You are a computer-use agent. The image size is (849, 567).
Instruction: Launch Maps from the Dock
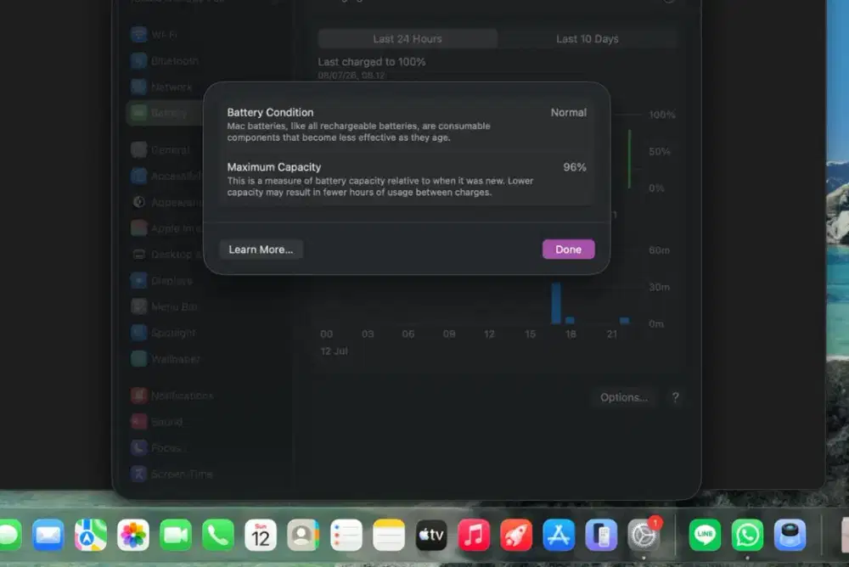[x=91, y=535]
